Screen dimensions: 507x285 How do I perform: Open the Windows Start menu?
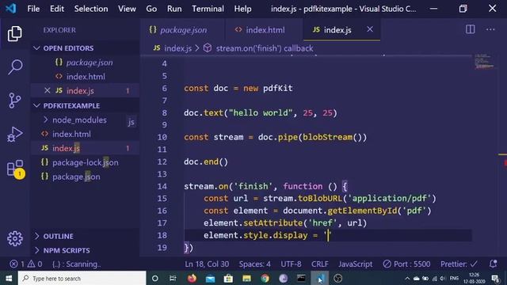pyautogui.click(x=9, y=278)
